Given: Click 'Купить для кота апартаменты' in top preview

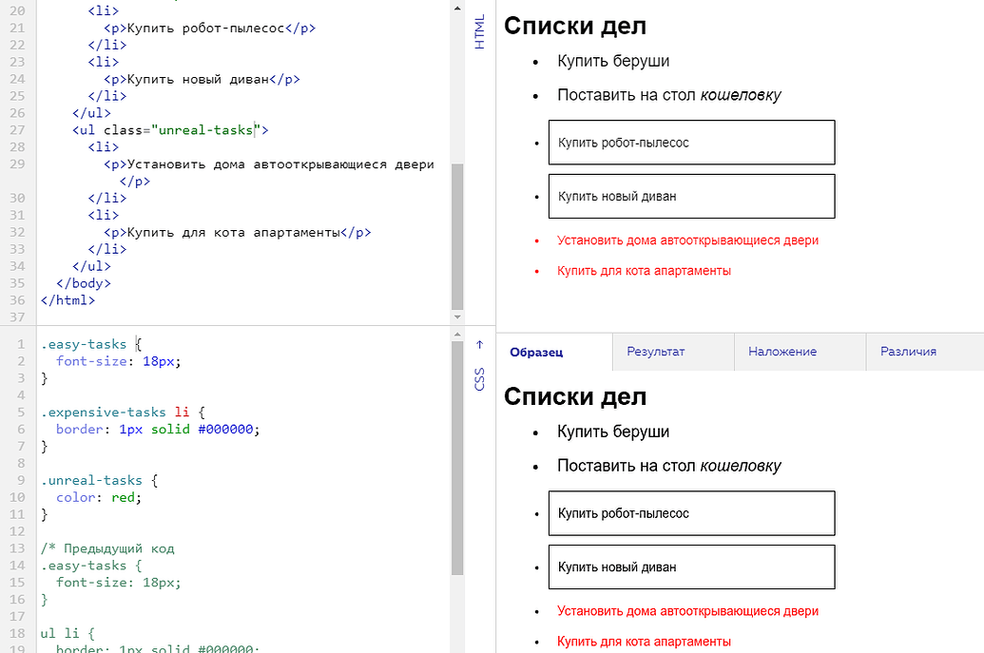Looking at the screenshot, I should 644,271.
